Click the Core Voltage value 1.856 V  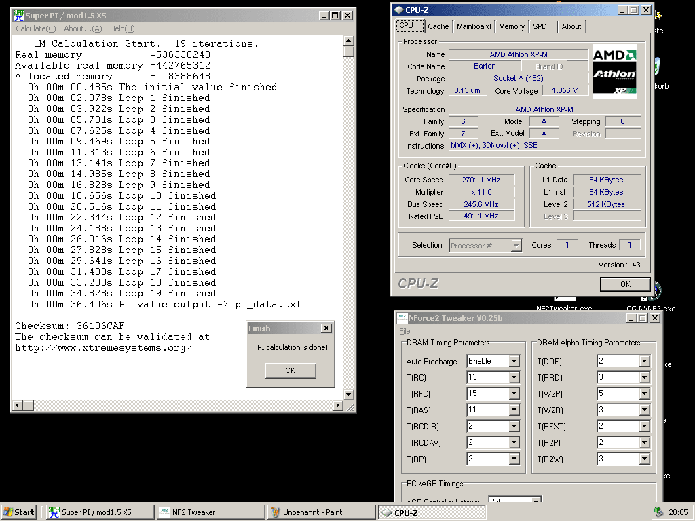click(564, 90)
